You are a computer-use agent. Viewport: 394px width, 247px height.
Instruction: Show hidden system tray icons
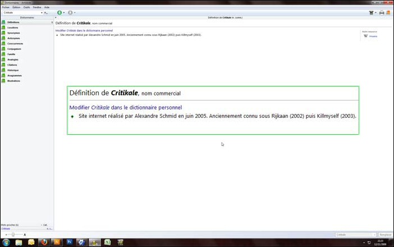364,243
